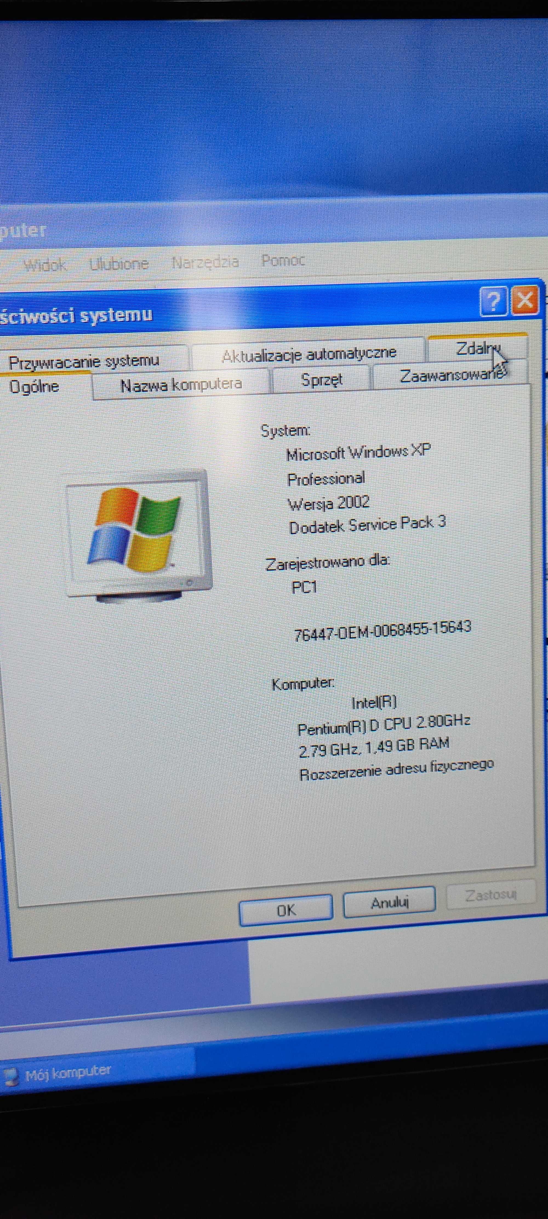Image resolution: width=548 pixels, height=1219 pixels.
Task: Click the Pentium(R) D CPU 2.80GHz line
Action: coord(384,724)
